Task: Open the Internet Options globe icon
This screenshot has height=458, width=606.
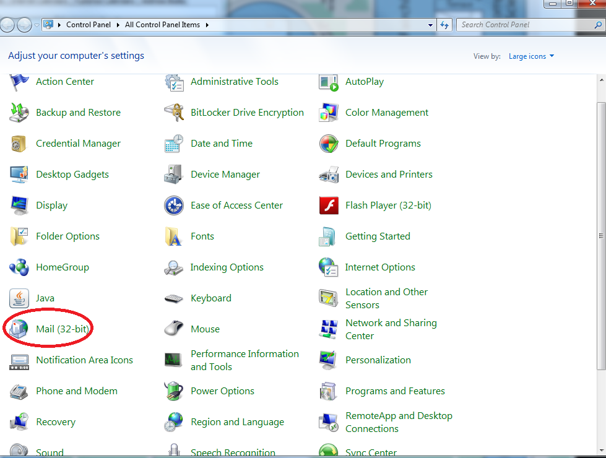Action: click(329, 267)
